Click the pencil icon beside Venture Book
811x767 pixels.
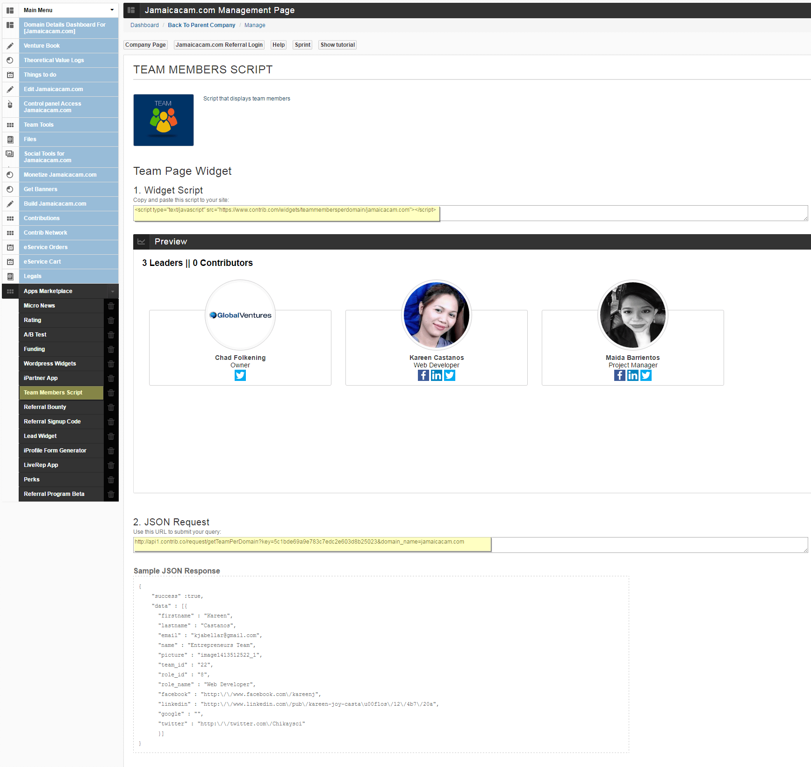pos(10,46)
